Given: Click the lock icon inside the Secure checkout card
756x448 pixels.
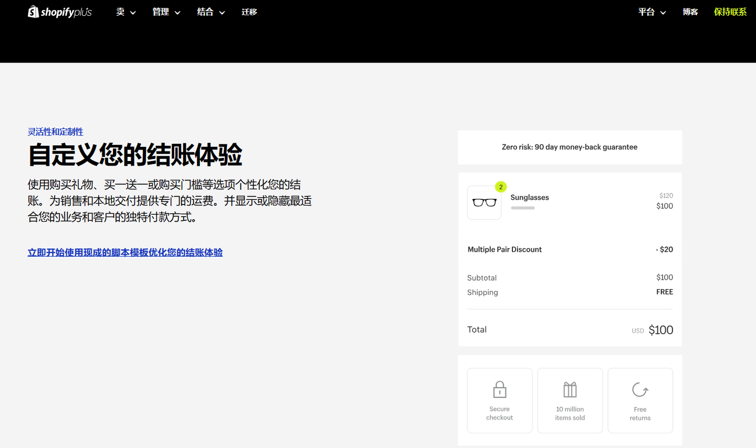Looking at the screenshot, I should [499, 389].
